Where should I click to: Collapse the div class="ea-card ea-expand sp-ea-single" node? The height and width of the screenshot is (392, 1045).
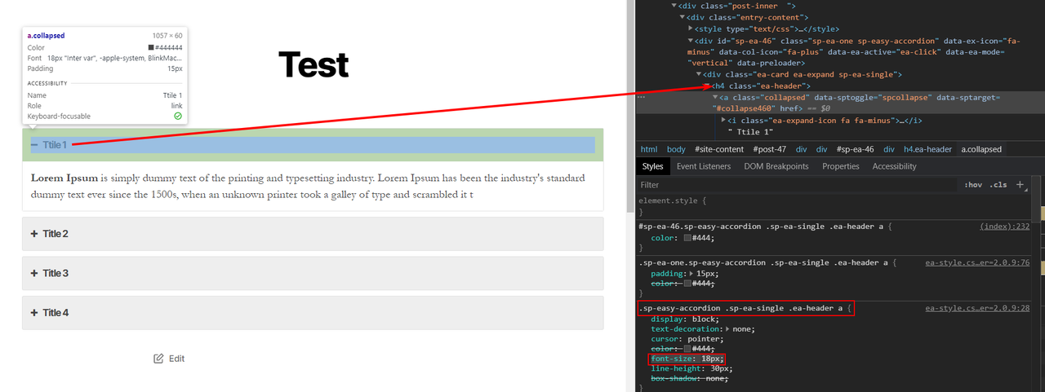click(x=699, y=74)
